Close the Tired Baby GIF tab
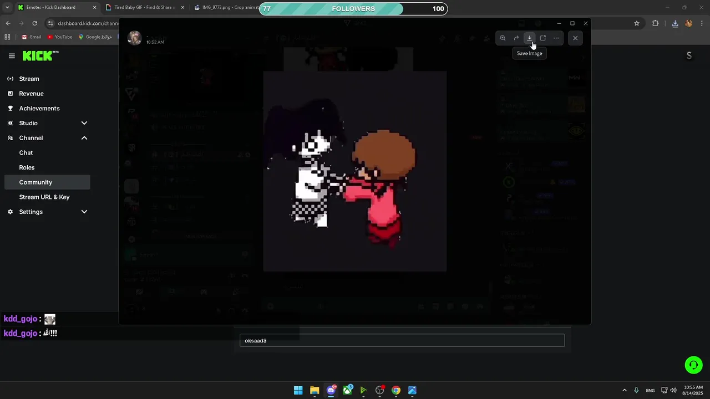 click(x=182, y=8)
